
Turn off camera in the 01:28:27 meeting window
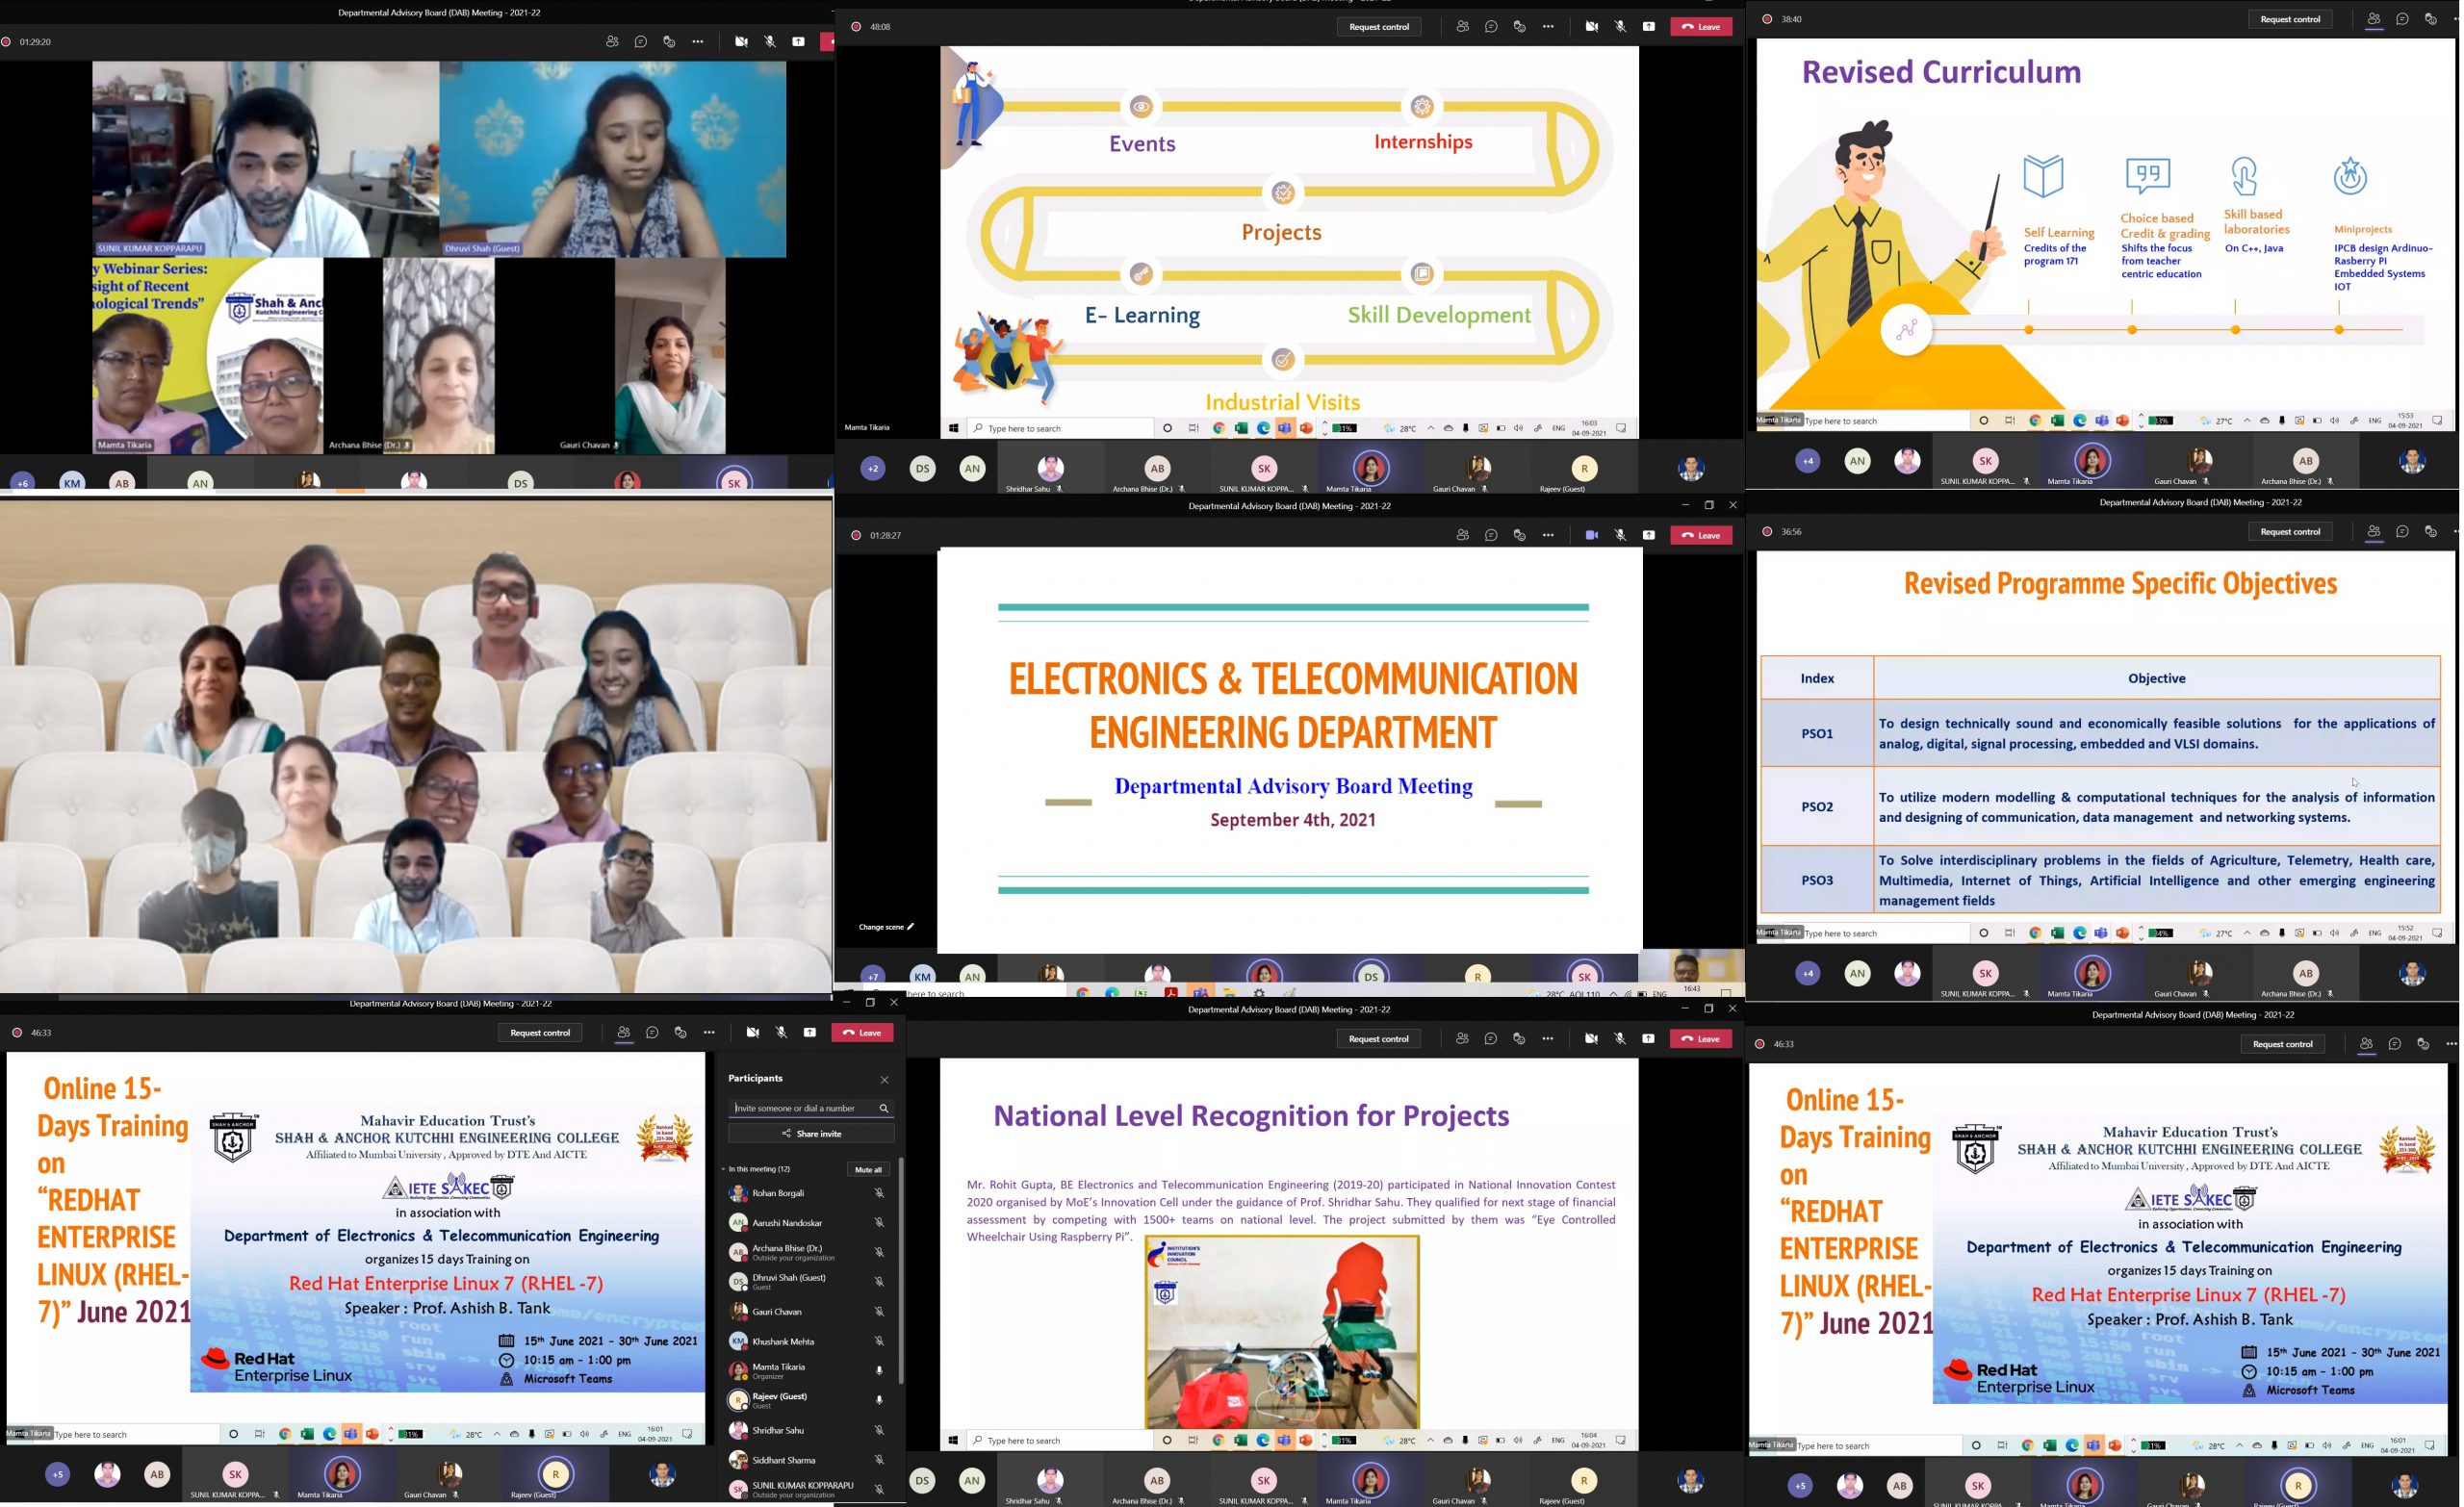tap(1591, 536)
